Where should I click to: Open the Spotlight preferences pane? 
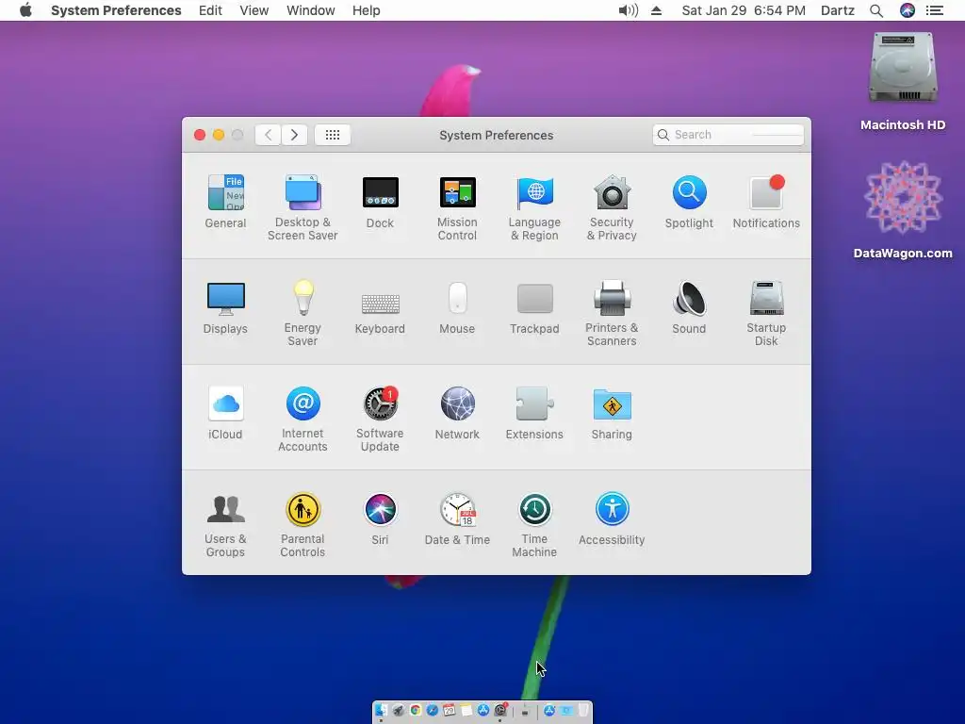click(689, 202)
